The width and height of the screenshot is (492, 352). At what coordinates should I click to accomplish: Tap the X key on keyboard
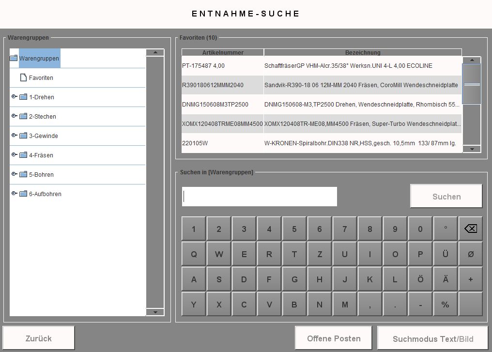219,304
